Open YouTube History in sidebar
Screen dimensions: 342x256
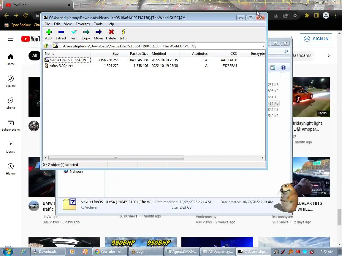[x=11, y=169]
